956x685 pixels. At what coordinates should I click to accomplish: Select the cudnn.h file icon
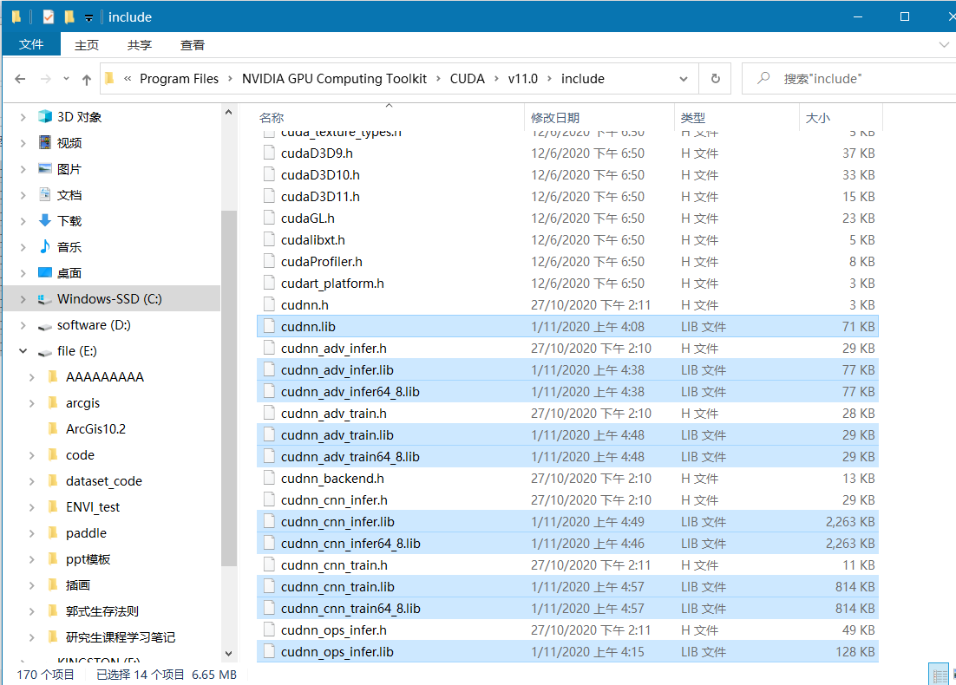click(269, 304)
